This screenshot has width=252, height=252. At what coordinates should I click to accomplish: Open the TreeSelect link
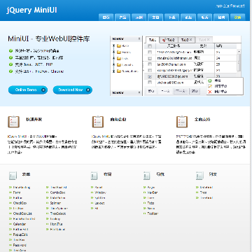[58, 213]
